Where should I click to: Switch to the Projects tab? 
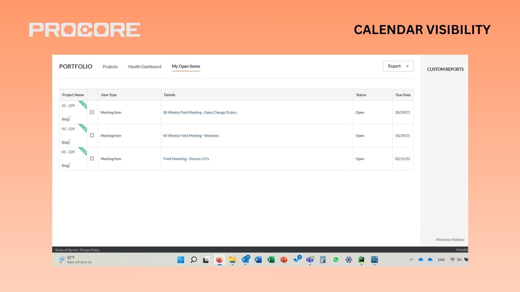coord(110,67)
